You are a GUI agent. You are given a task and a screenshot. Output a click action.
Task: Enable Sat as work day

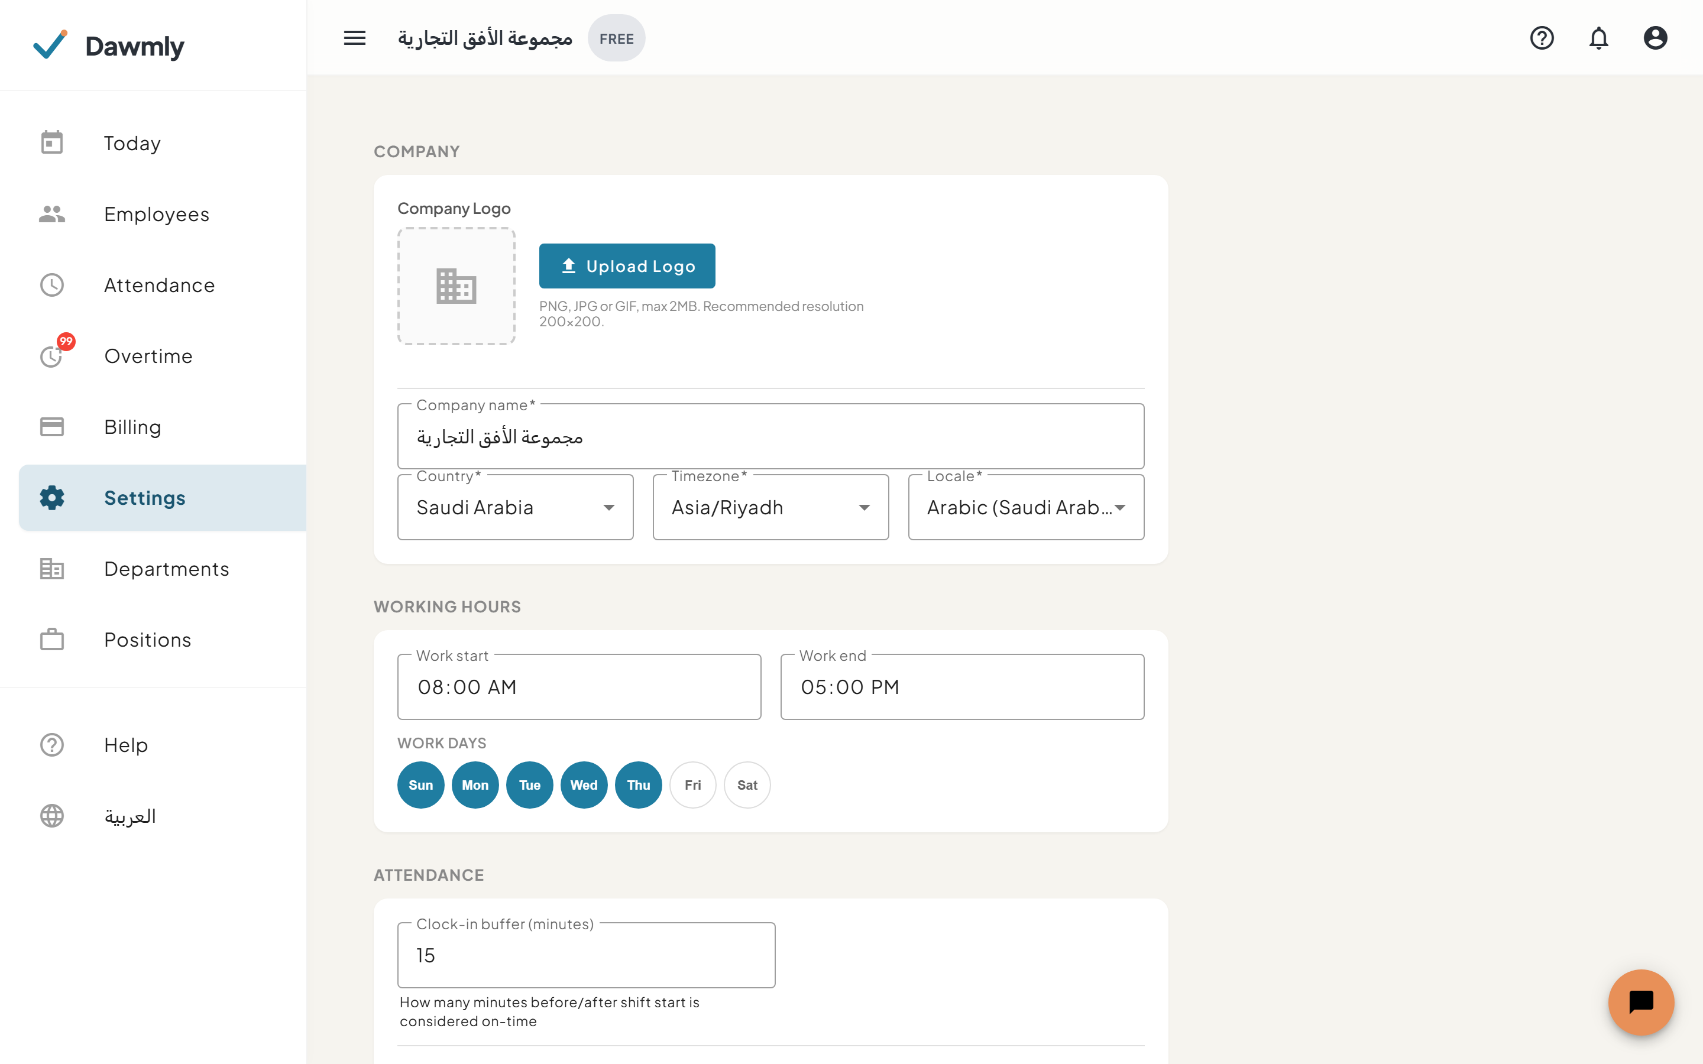tap(747, 784)
